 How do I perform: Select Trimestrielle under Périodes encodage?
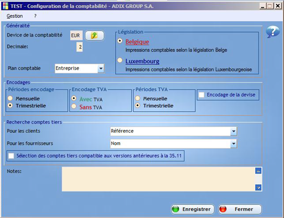(x=10, y=105)
